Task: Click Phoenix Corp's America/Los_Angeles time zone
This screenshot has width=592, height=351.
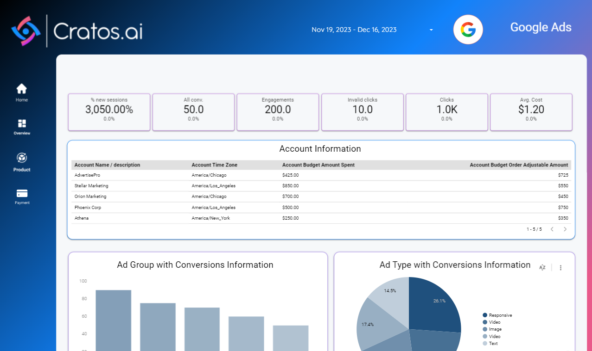Action: (x=214, y=208)
